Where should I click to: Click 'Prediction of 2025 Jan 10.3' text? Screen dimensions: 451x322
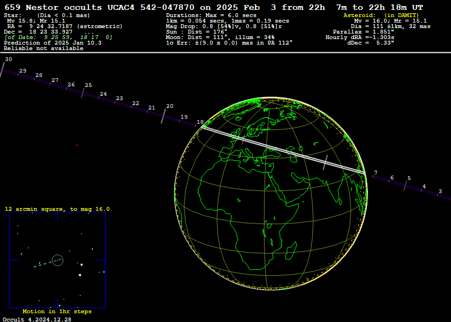53,43
